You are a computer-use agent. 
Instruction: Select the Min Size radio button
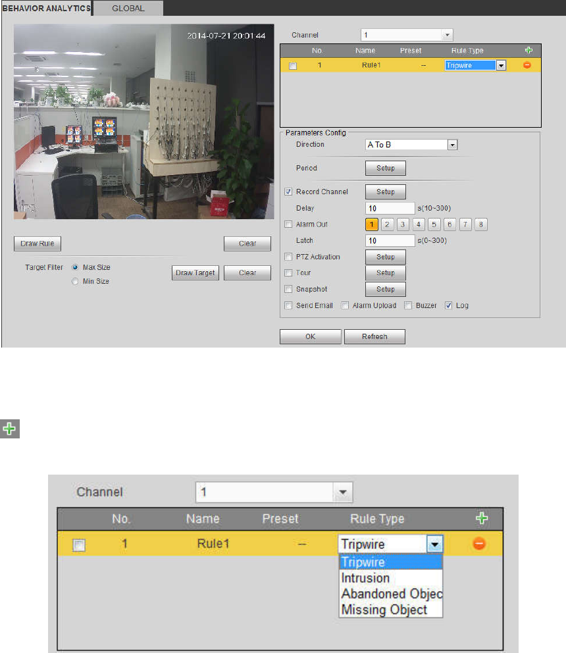75,282
